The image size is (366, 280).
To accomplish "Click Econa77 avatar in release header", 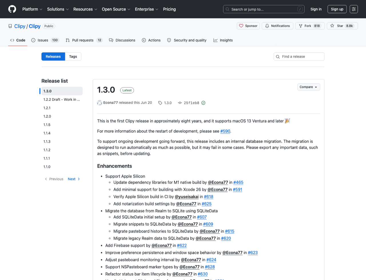I will (100, 103).
